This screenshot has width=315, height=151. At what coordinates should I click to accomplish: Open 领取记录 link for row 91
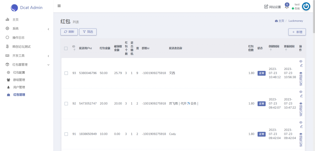(x=301, y=140)
